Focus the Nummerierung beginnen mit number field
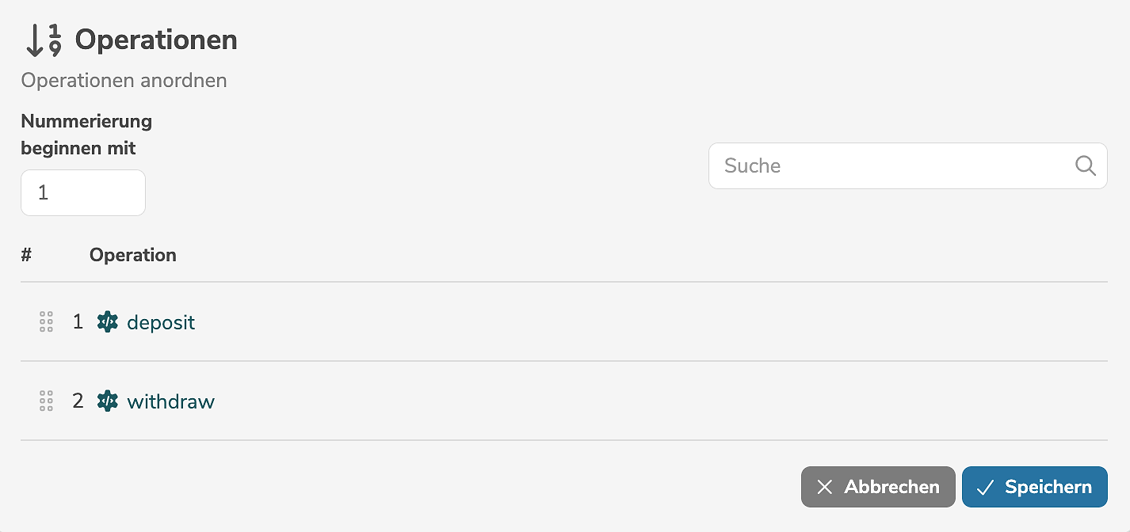This screenshot has width=1130, height=532. point(83,192)
